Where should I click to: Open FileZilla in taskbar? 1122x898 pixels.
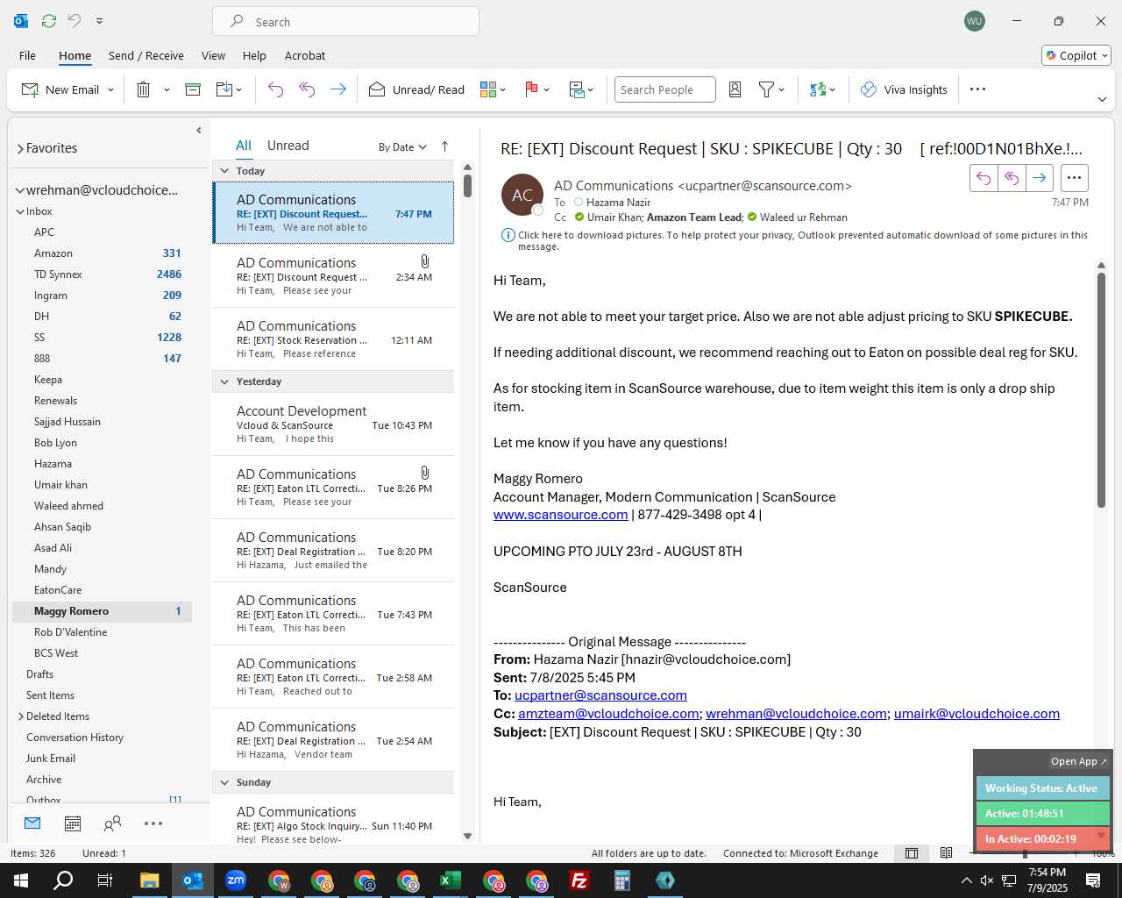coord(579,880)
